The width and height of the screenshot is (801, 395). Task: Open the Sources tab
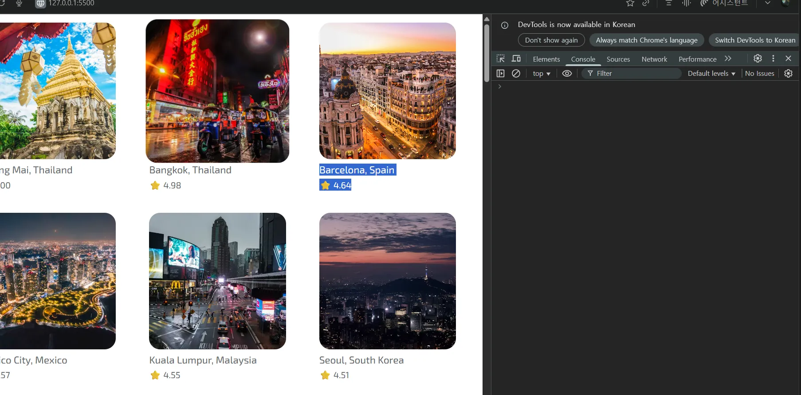(618, 59)
